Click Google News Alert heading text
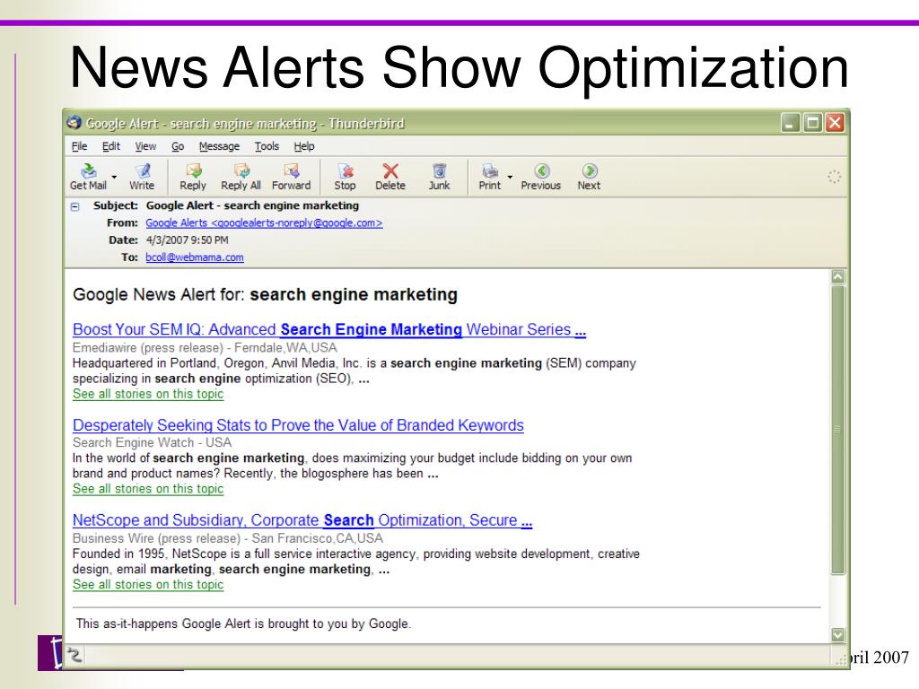This screenshot has height=689, width=919. tap(265, 294)
